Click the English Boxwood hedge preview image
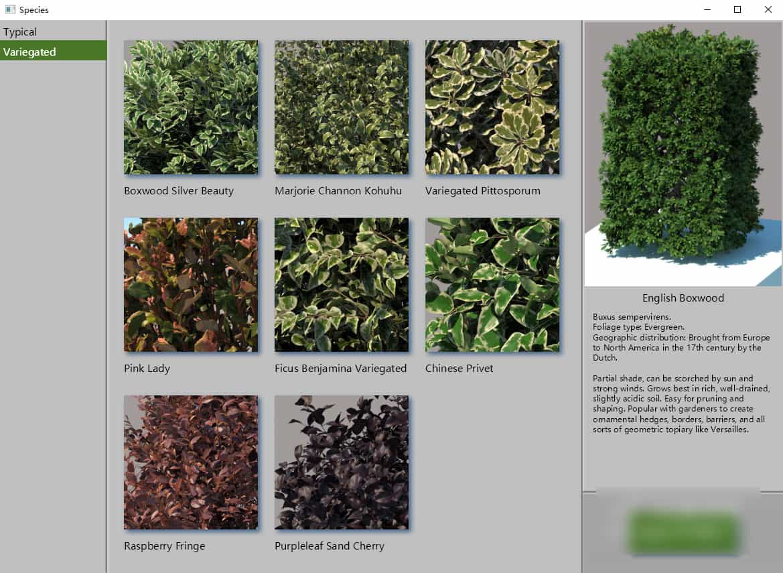The image size is (783, 573). pyautogui.click(x=683, y=154)
